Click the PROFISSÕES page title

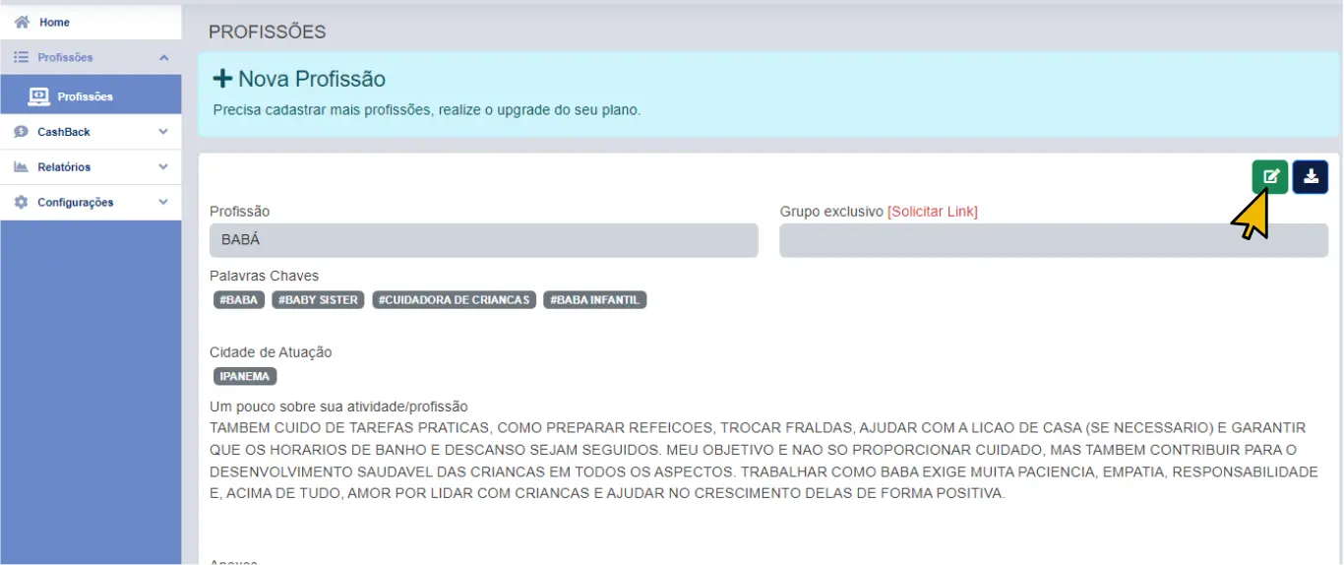(x=268, y=31)
